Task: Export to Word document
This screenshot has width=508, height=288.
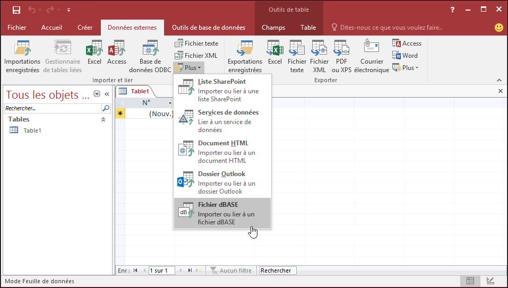Action: pyautogui.click(x=404, y=56)
